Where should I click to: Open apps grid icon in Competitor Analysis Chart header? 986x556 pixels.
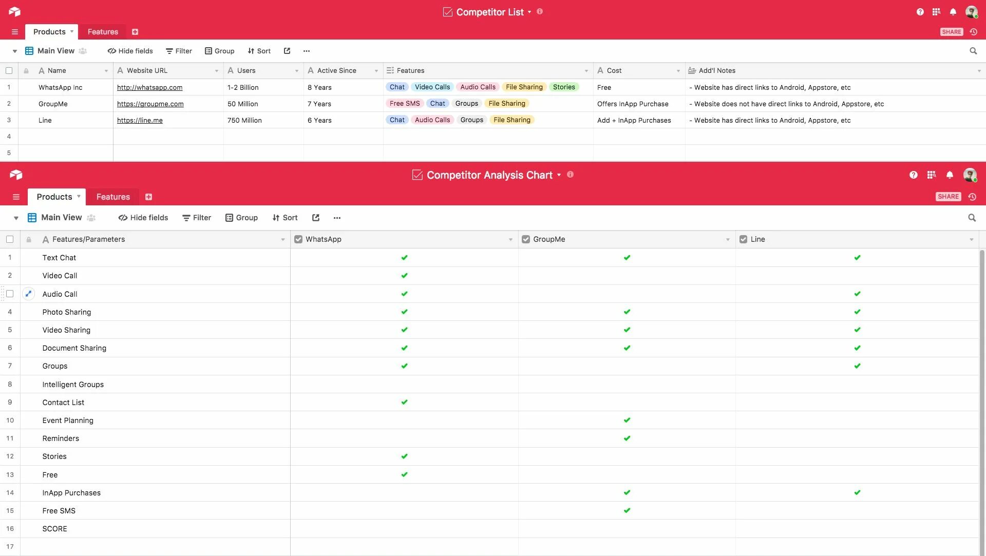[x=931, y=175]
